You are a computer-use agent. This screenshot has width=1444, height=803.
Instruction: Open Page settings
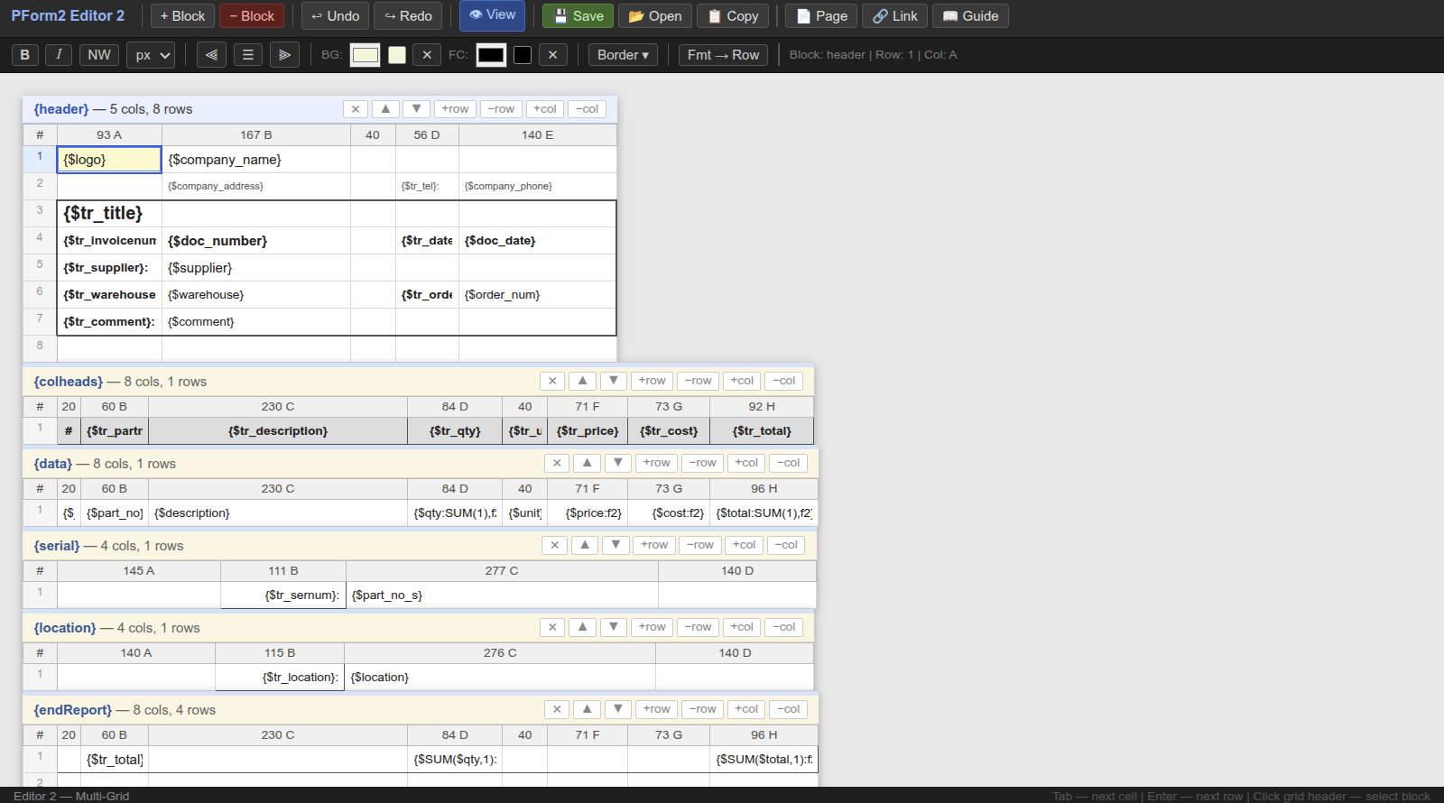tap(822, 16)
